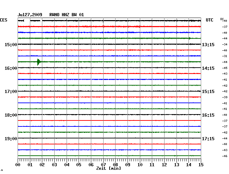The width and height of the screenshot is (229, 174).
Task: Click the small spike near minute 14 on green trace
Action: click(x=190, y=38)
